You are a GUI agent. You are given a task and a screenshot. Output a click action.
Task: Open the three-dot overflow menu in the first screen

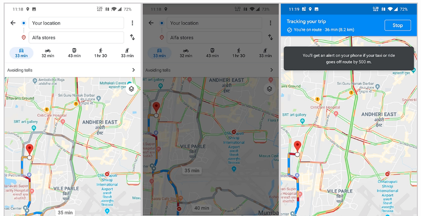coord(132,23)
